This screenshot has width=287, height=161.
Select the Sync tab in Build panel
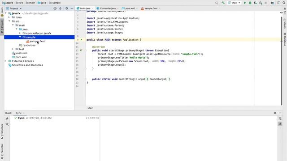click(18, 113)
